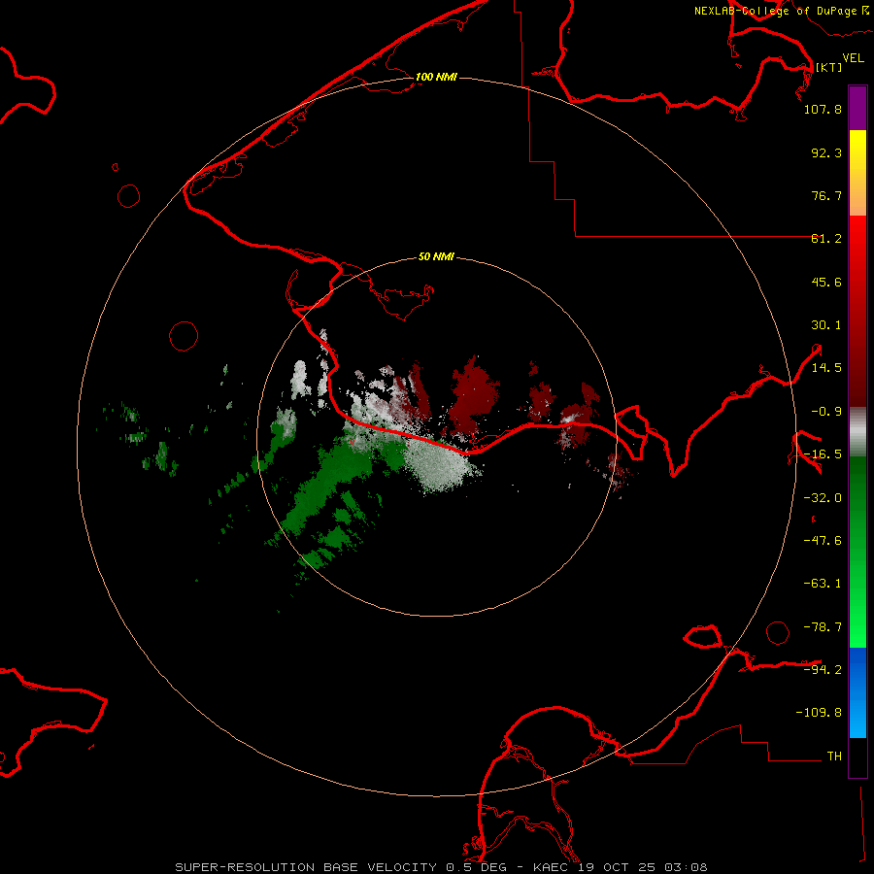The image size is (874, 874).
Task: Click the 30.1 legend value
Action: pos(826,325)
